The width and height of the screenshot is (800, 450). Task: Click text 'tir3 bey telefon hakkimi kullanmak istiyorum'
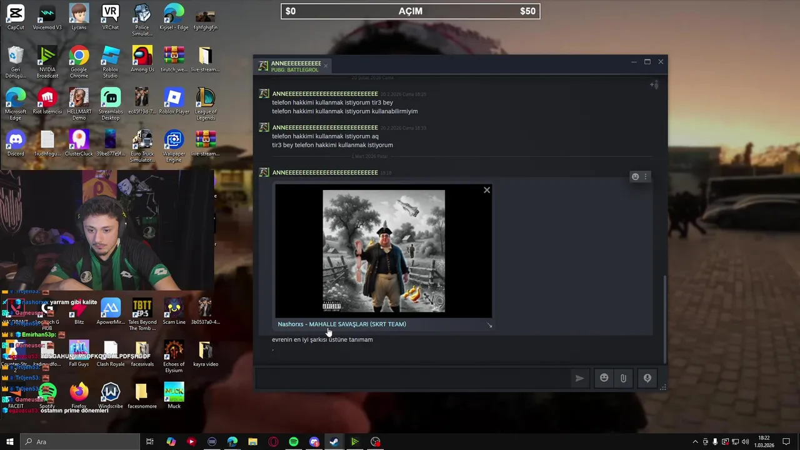332,145
